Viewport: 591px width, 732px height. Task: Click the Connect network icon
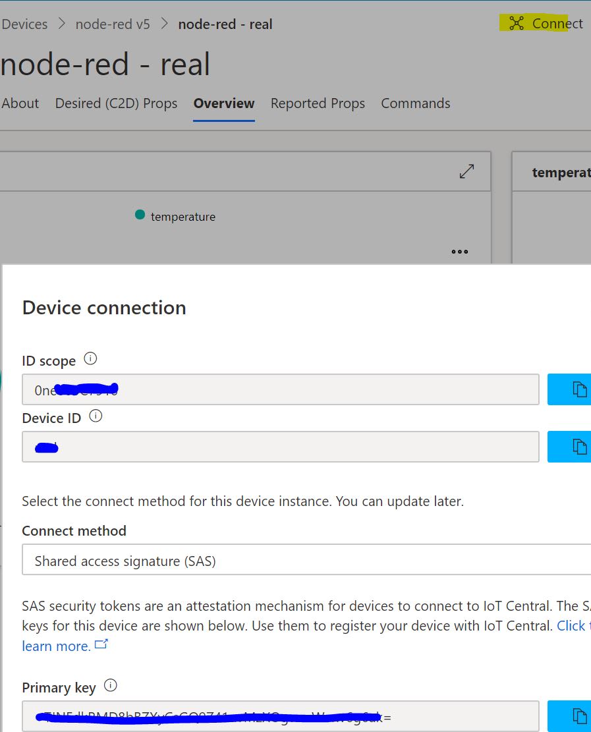(517, 24)
